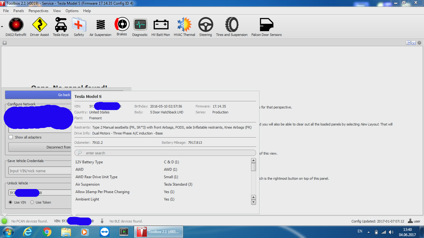The height and width of the screenshot is (238, 424).
Task: Open Windows Explorer from the taskbar
Action: point(66,232)
